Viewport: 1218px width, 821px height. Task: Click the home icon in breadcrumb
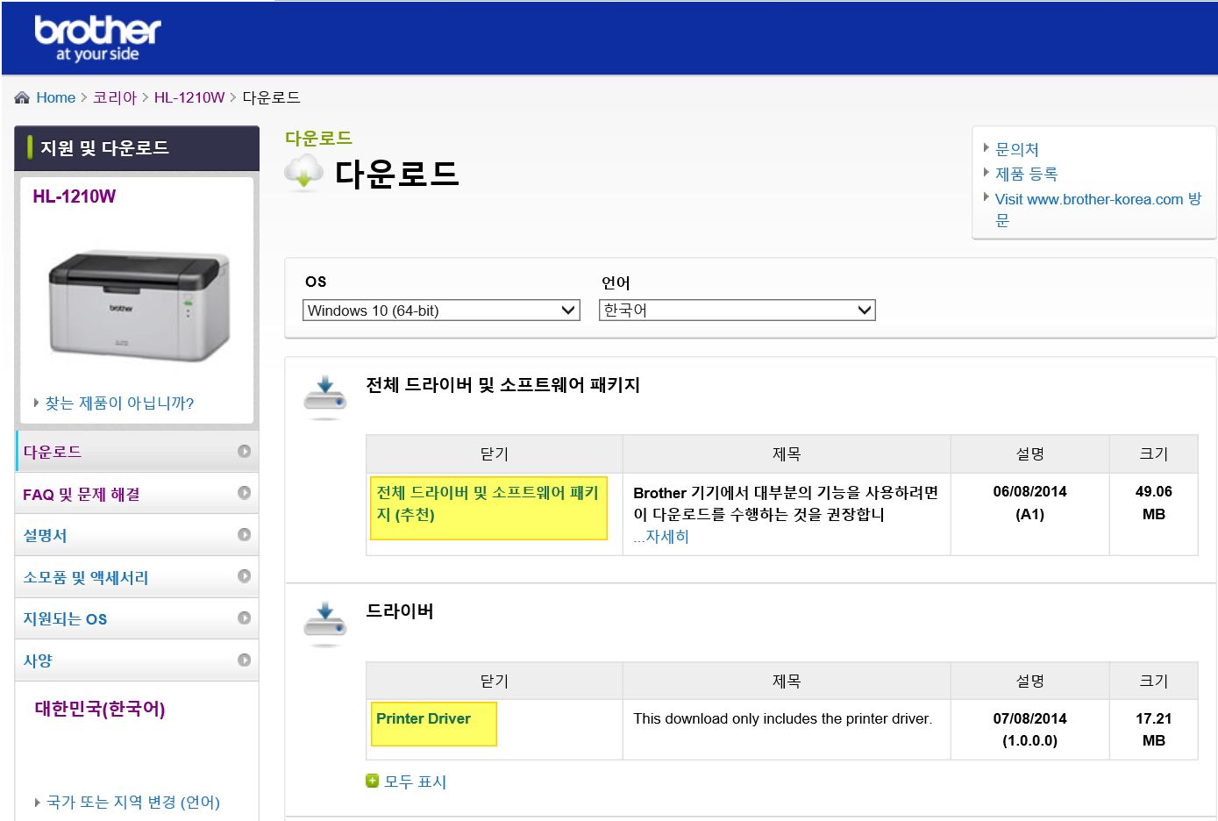coord(22,97)
